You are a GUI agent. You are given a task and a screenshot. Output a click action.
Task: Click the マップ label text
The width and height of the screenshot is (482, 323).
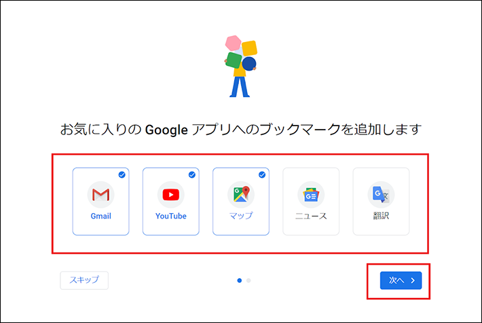pyautogui.click(x=241, y=216)
